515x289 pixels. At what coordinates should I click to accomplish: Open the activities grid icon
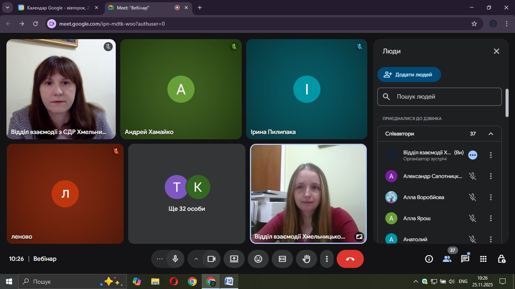coord(483,259)
